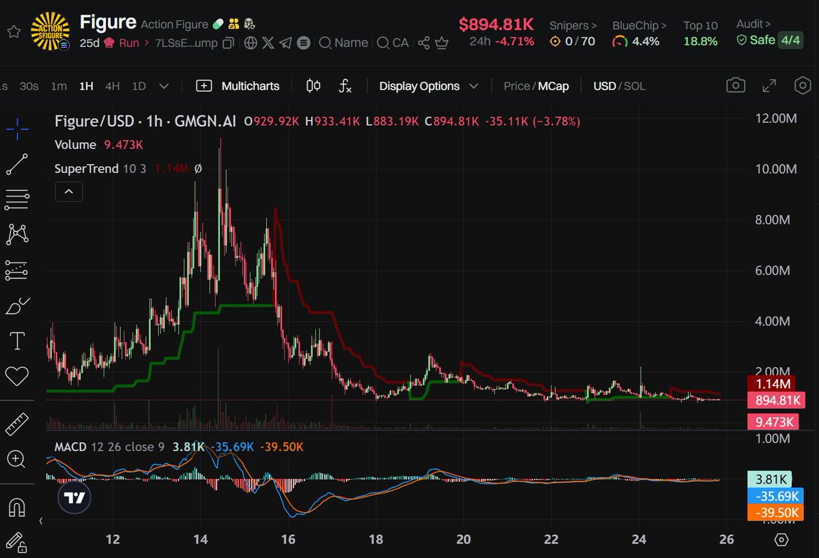Add Figure to favorites with star icon
Viewport: 819px width, 558px height.
(x=12, y=31)
